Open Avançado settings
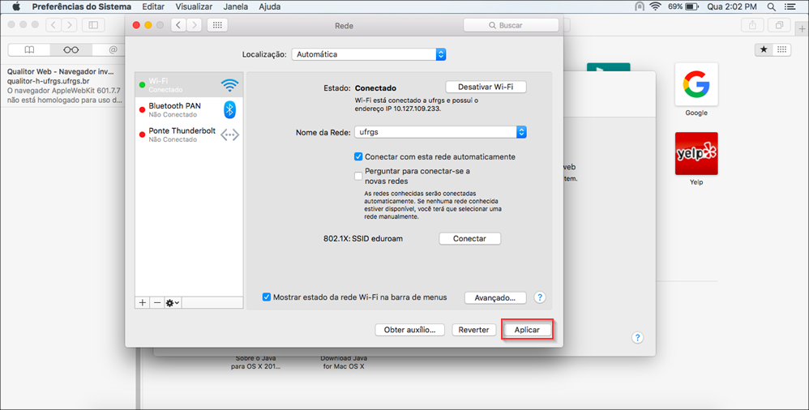 point(495,297)
